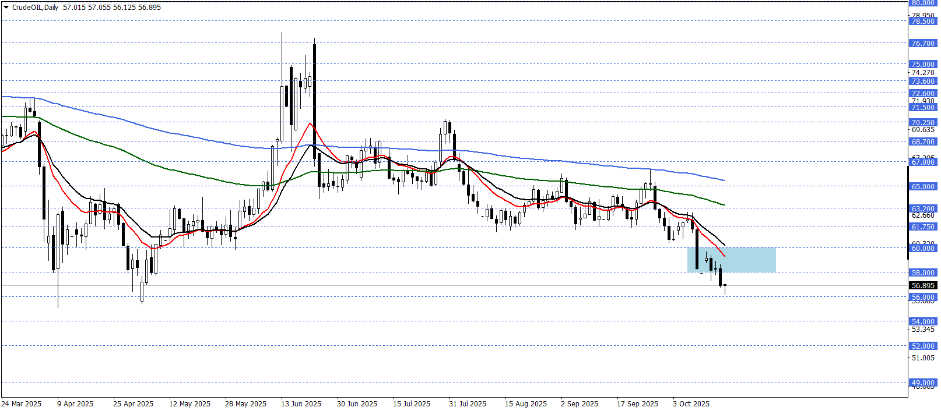Click the 52.000 price level label
Image resolution: width=941 pixels, height=411 pixels.
tap(923, 346)
